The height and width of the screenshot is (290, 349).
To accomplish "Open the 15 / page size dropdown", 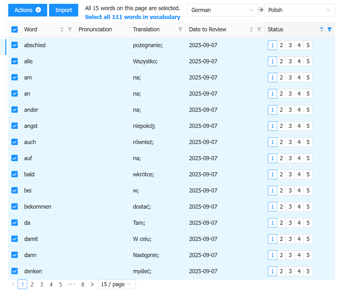I will pos(117,284).
